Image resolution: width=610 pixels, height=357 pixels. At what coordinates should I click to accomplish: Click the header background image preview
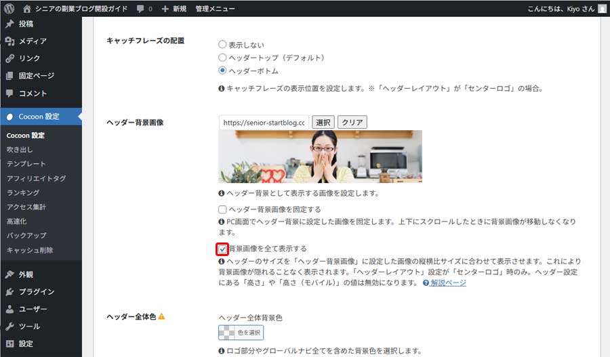tap(320, 156)
